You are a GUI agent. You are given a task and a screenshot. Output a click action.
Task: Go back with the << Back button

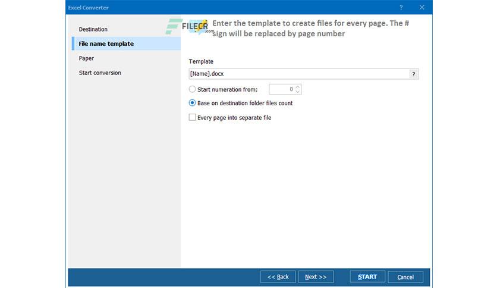[x=278, y=277]
